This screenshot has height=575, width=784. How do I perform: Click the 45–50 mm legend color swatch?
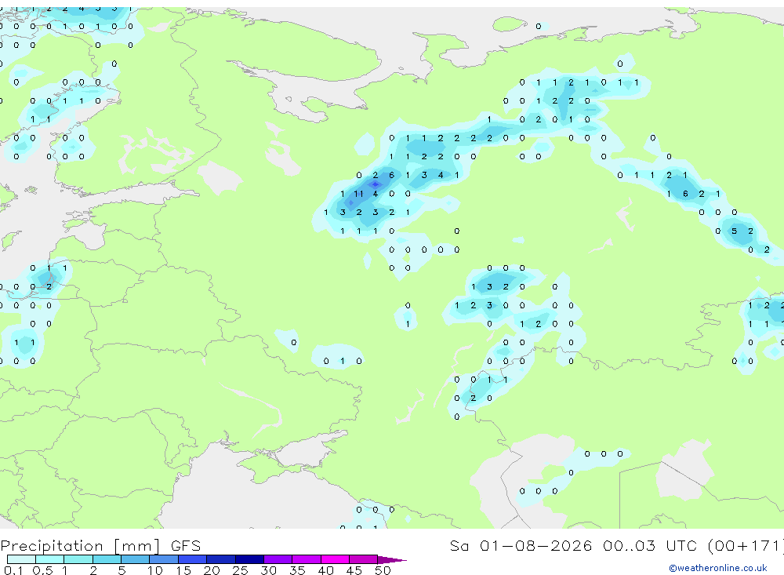pyautogui.click(x=363, y=559)
